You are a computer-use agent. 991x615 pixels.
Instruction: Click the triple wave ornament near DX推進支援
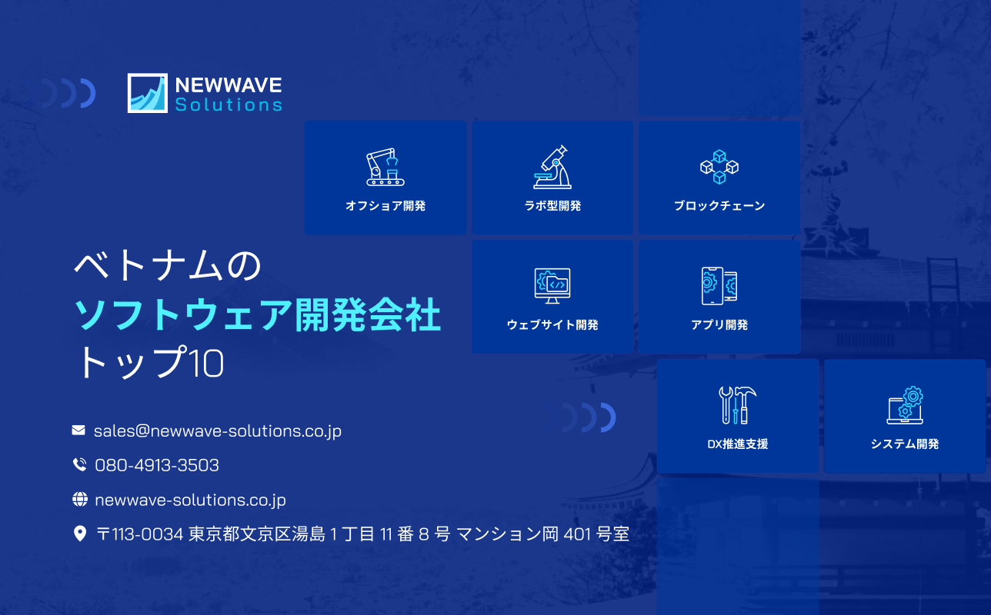(x=588, y=417)
